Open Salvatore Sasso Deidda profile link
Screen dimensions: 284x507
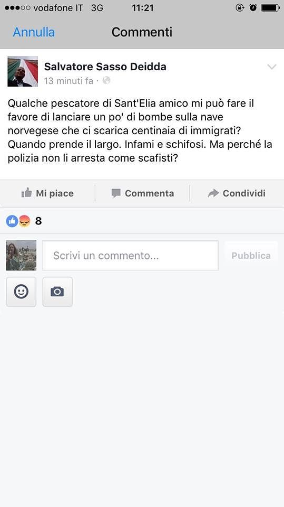[x=105, y=67]
